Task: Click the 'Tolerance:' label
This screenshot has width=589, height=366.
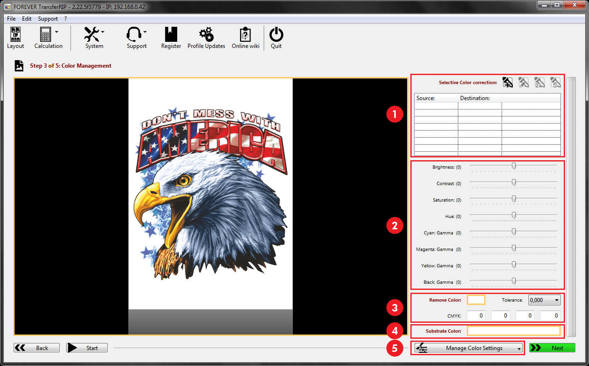Action: [512, 300]
